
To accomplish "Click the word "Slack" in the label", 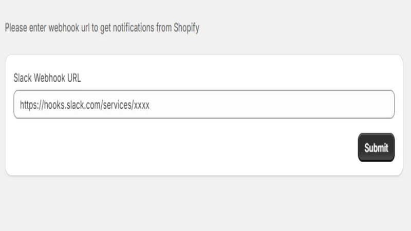I will (x=23, y=78).
